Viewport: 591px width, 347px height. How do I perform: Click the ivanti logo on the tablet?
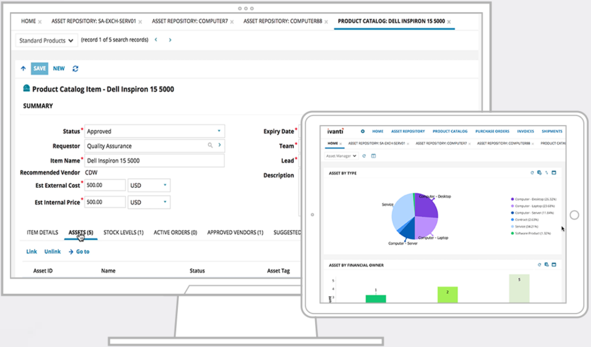tap(335, 131)
